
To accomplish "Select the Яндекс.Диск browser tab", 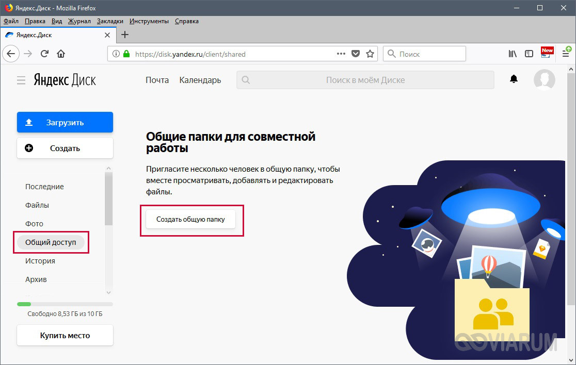I will [x=58, y=35].
